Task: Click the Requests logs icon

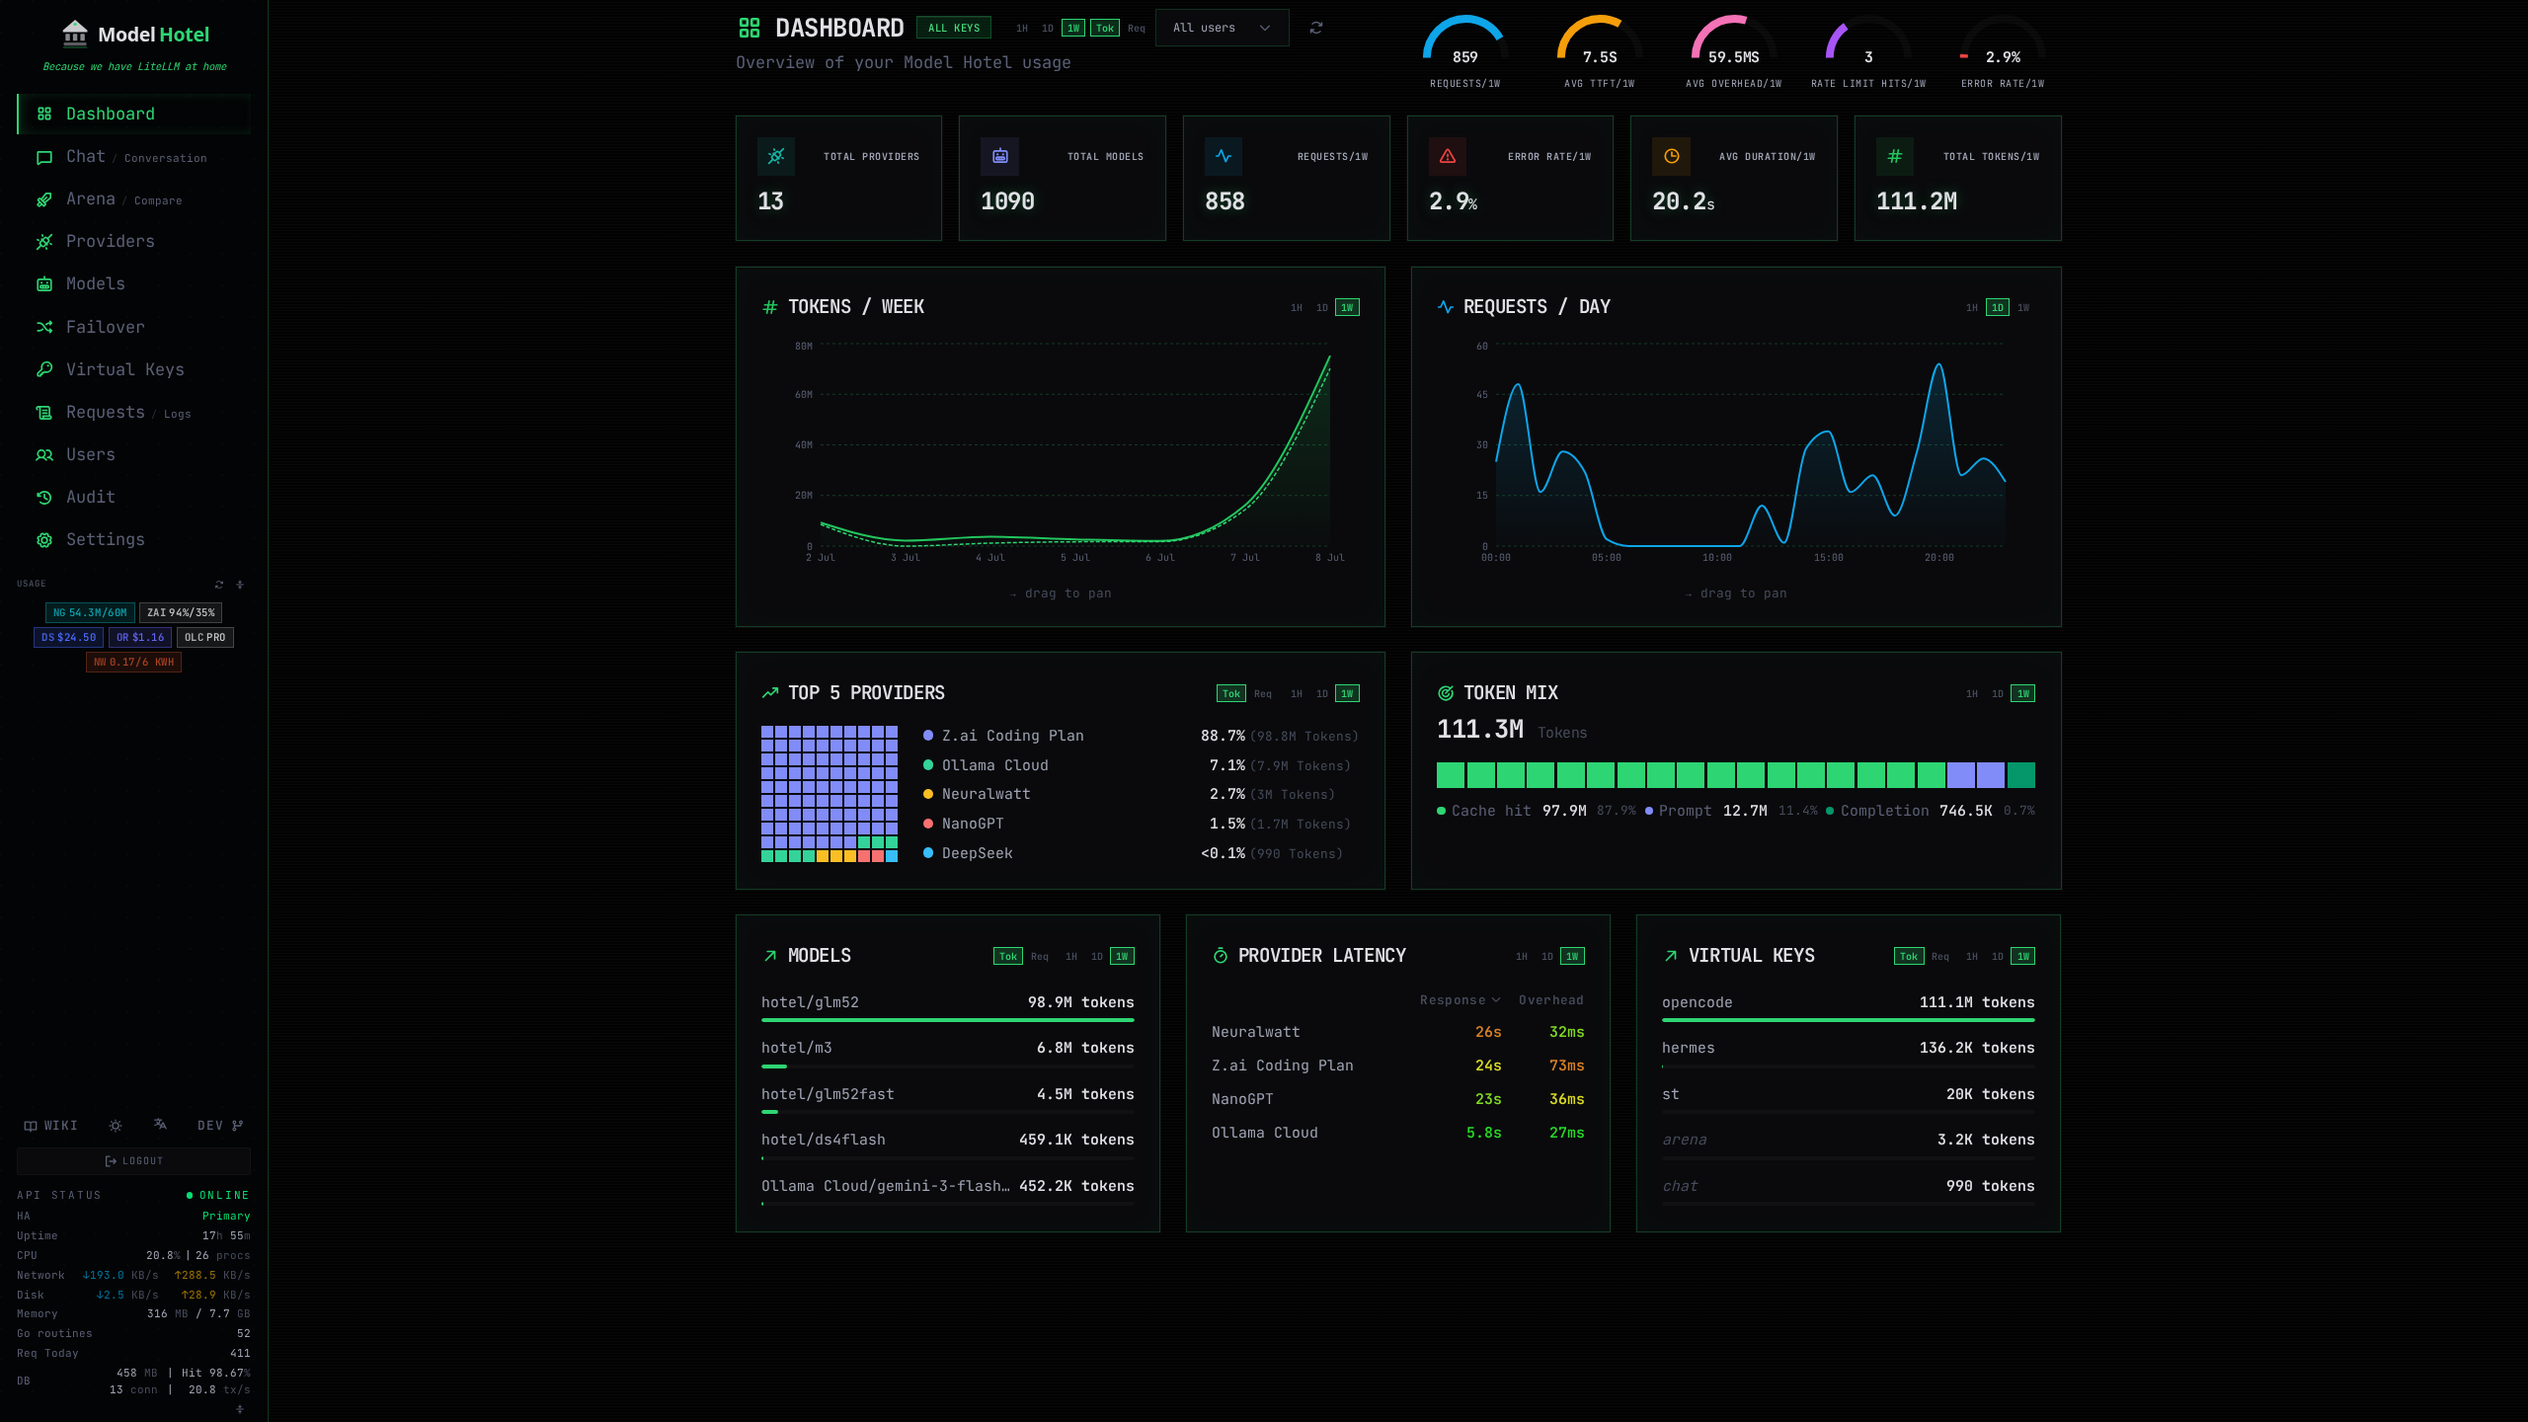Action: click(x=44, y=413)
